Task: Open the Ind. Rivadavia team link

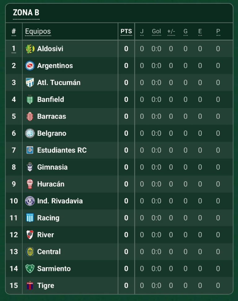Action: 60,201
